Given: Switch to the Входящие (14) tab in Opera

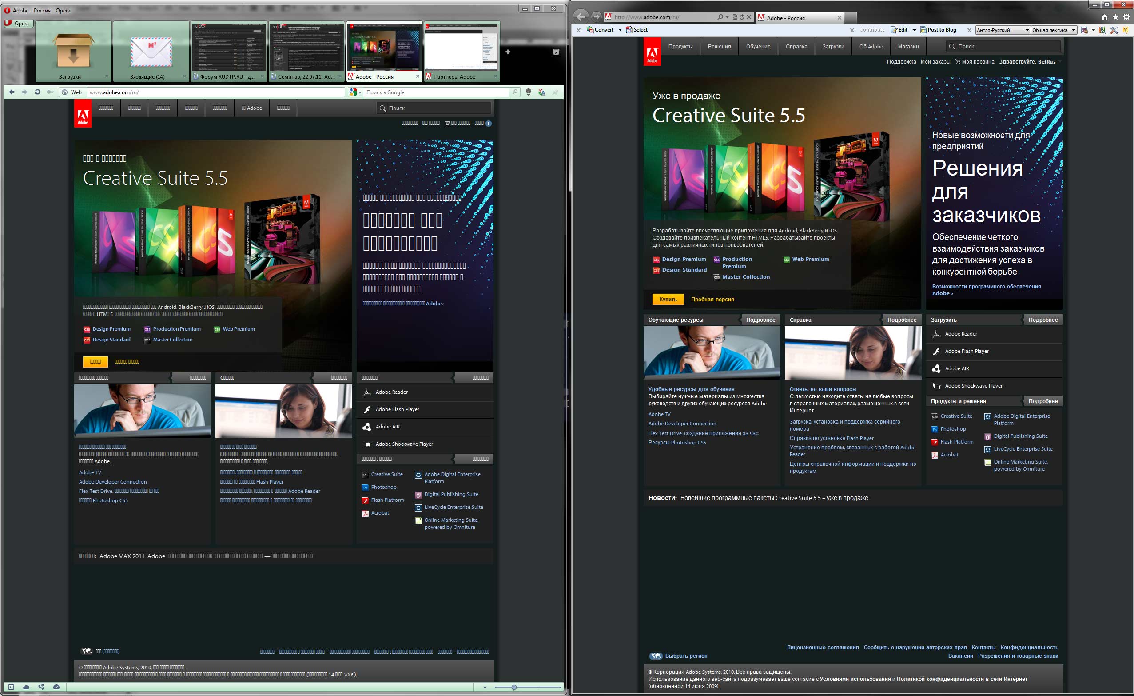Looking at the screenshot, I should (151, 51).
